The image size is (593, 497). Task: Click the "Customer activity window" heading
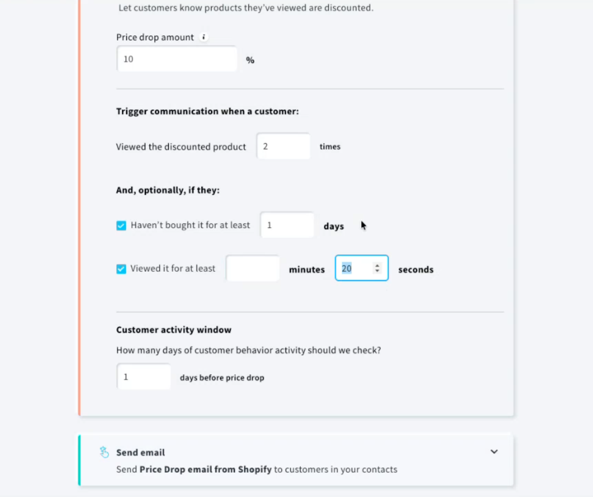[x=173, y=329]
